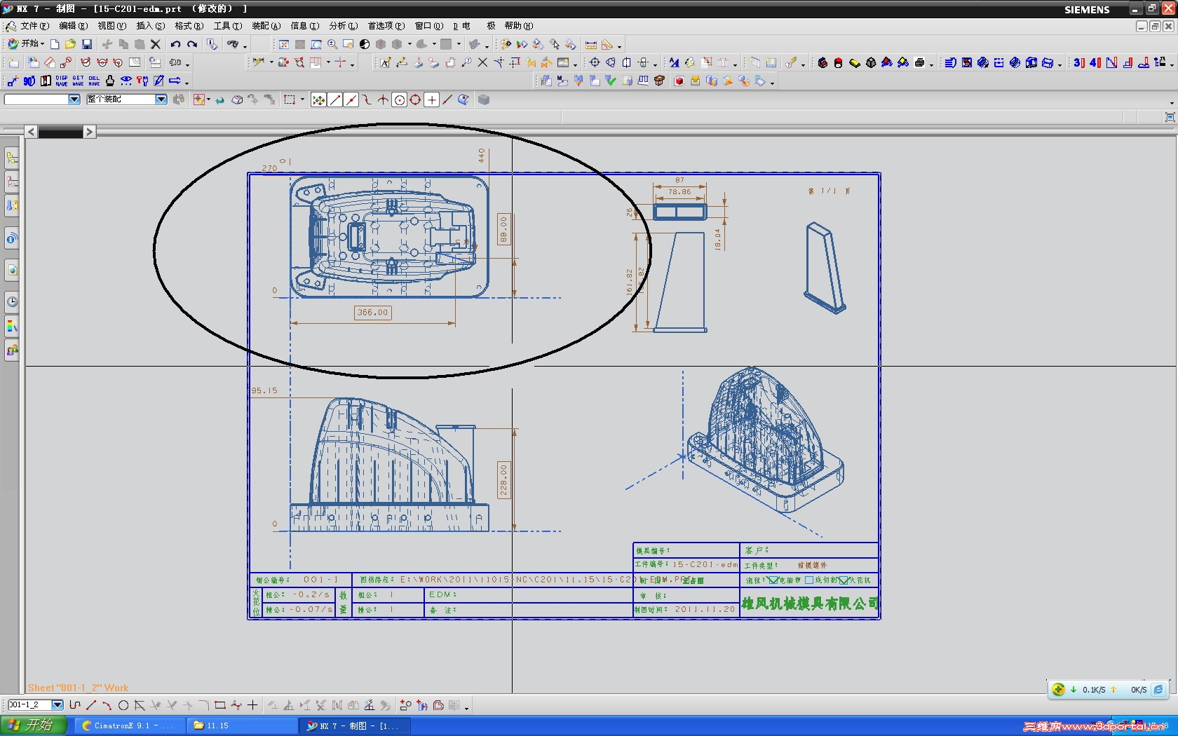Open the 编辑(E) menu
Viewport: 1178px width, 736px height.
click(74, 26)
